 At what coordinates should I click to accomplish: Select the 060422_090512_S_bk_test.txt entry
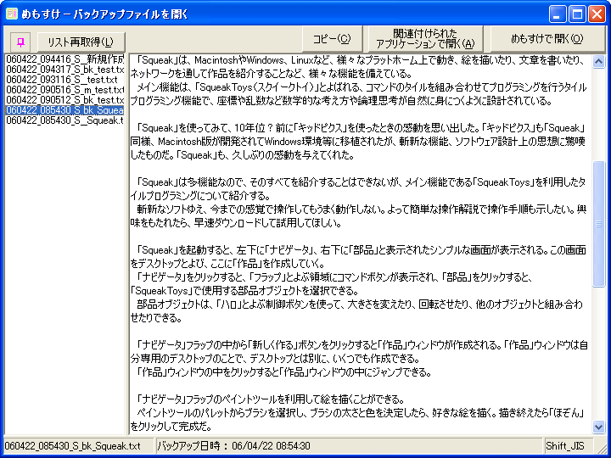64,100
